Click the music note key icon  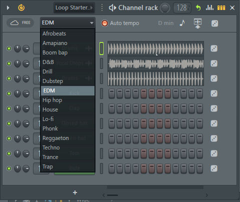(182, 23)
